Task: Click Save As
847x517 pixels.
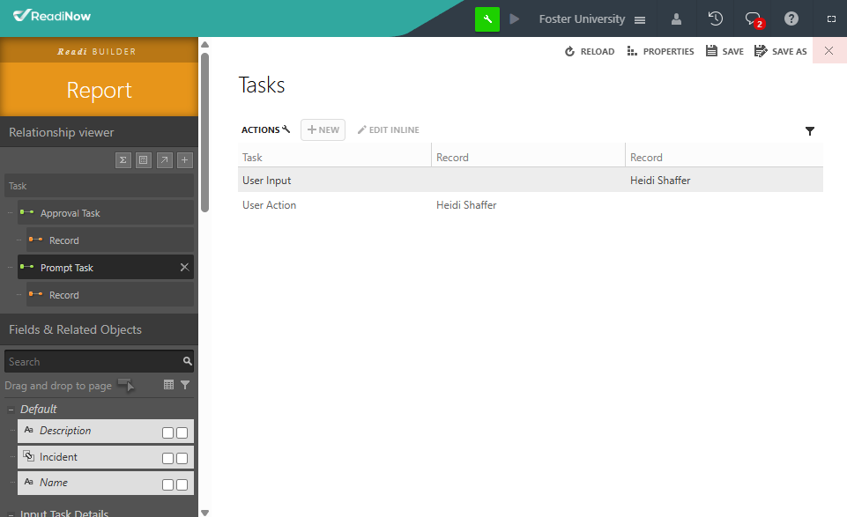Action: (781, 51)
